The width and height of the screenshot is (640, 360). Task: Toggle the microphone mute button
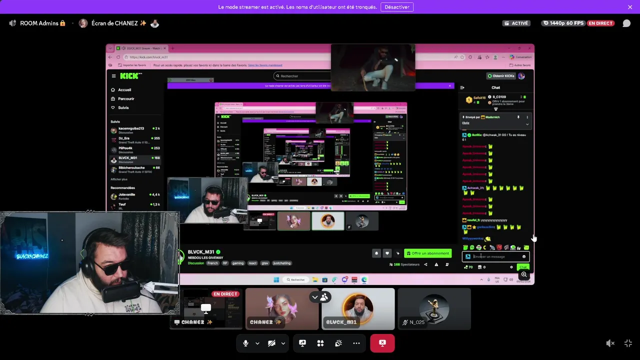[x=245, y=343]
